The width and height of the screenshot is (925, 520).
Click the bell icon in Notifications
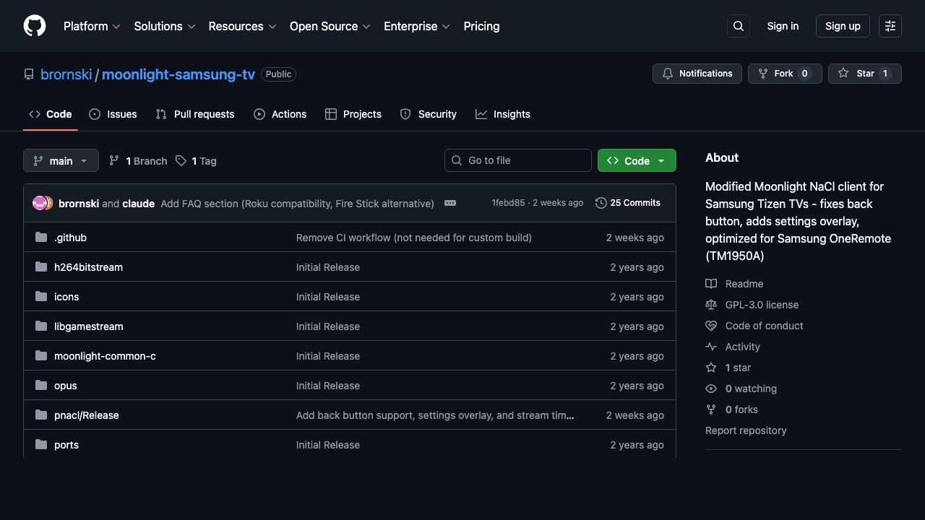click(668, 74)
